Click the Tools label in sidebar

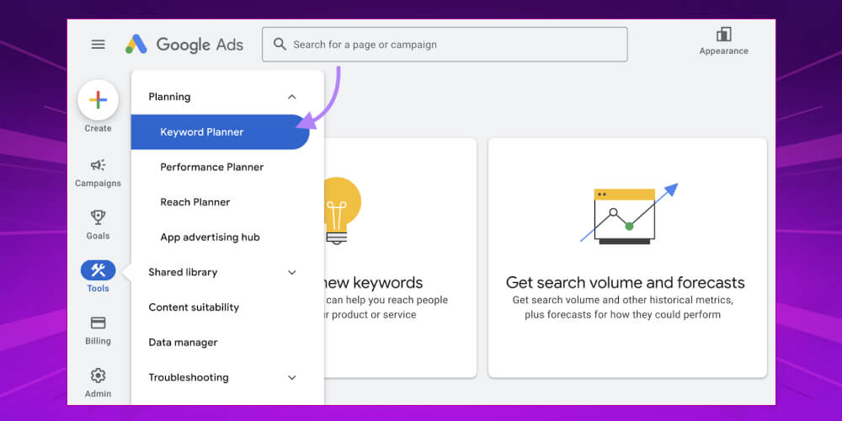pos(98,288)
